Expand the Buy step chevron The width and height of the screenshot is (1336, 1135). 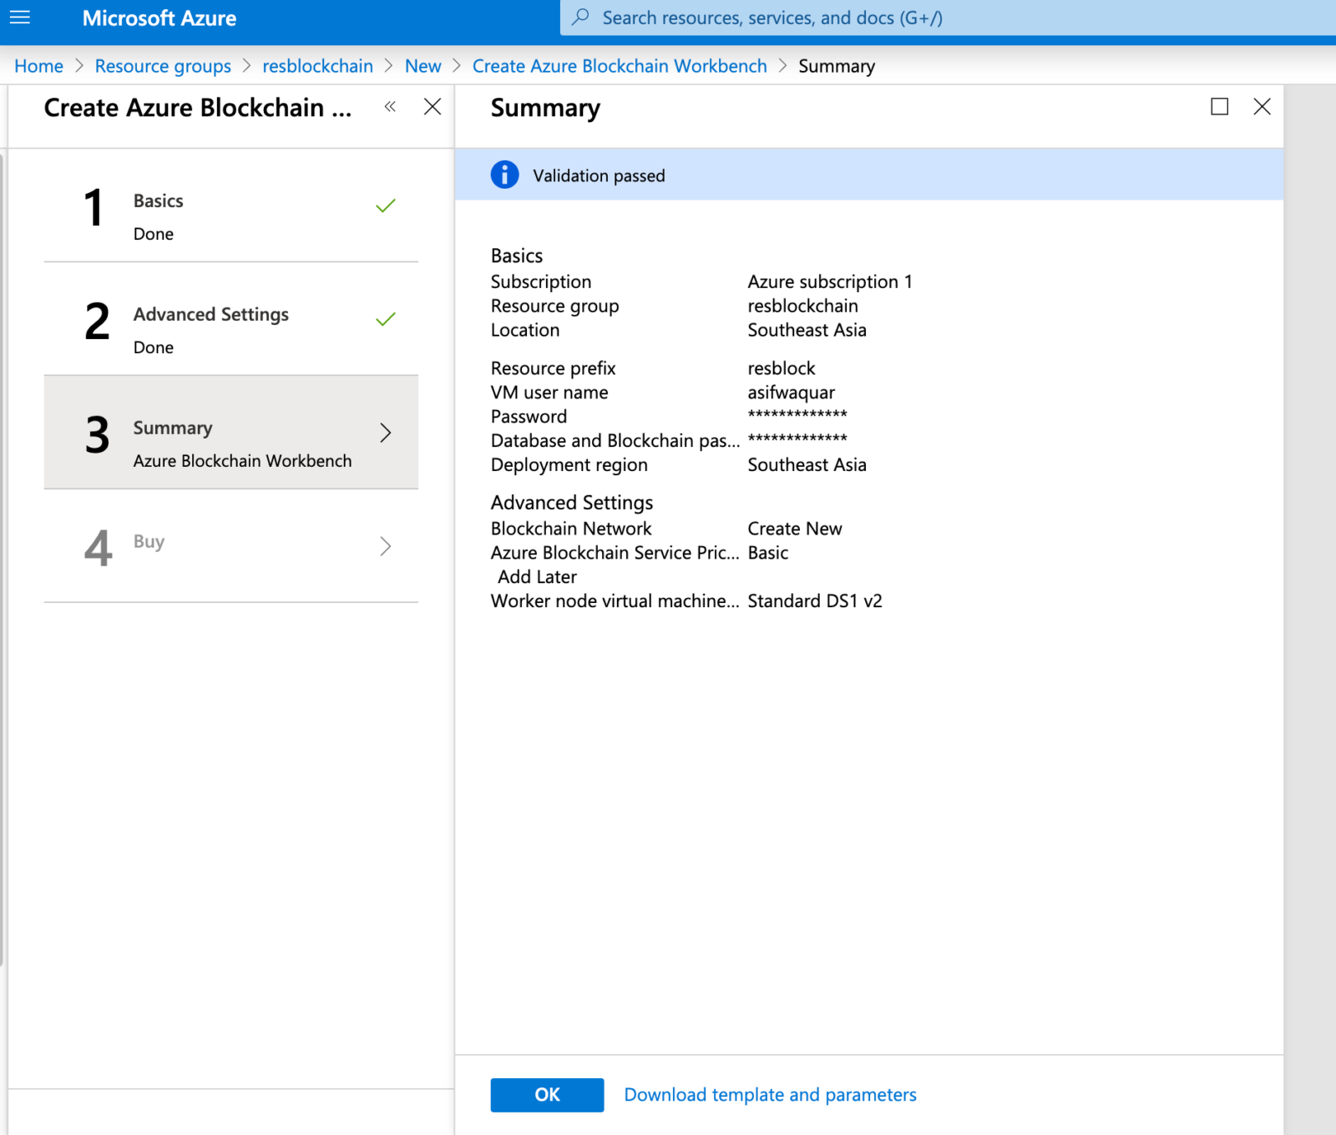[385, 546]
